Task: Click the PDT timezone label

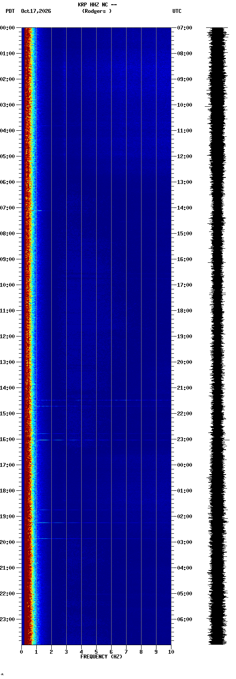Action: click(x=10, y=11)
